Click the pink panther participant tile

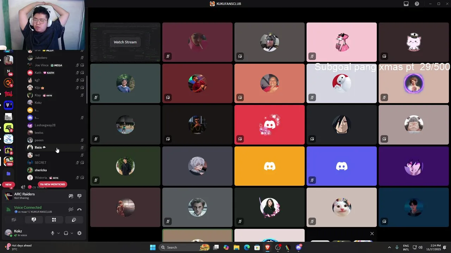[x=341, y=42]
